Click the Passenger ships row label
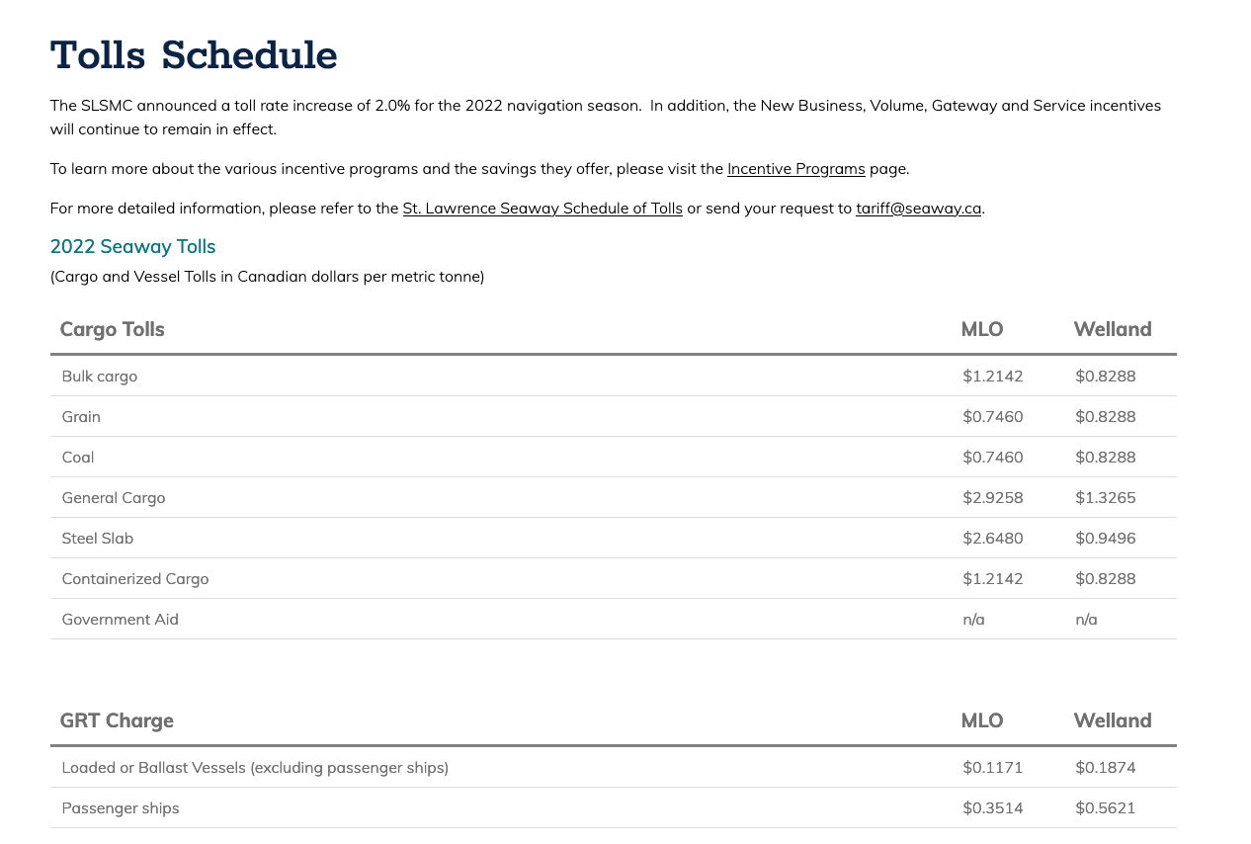This screenshot has width=1251, height=844. tap(121, 808)
